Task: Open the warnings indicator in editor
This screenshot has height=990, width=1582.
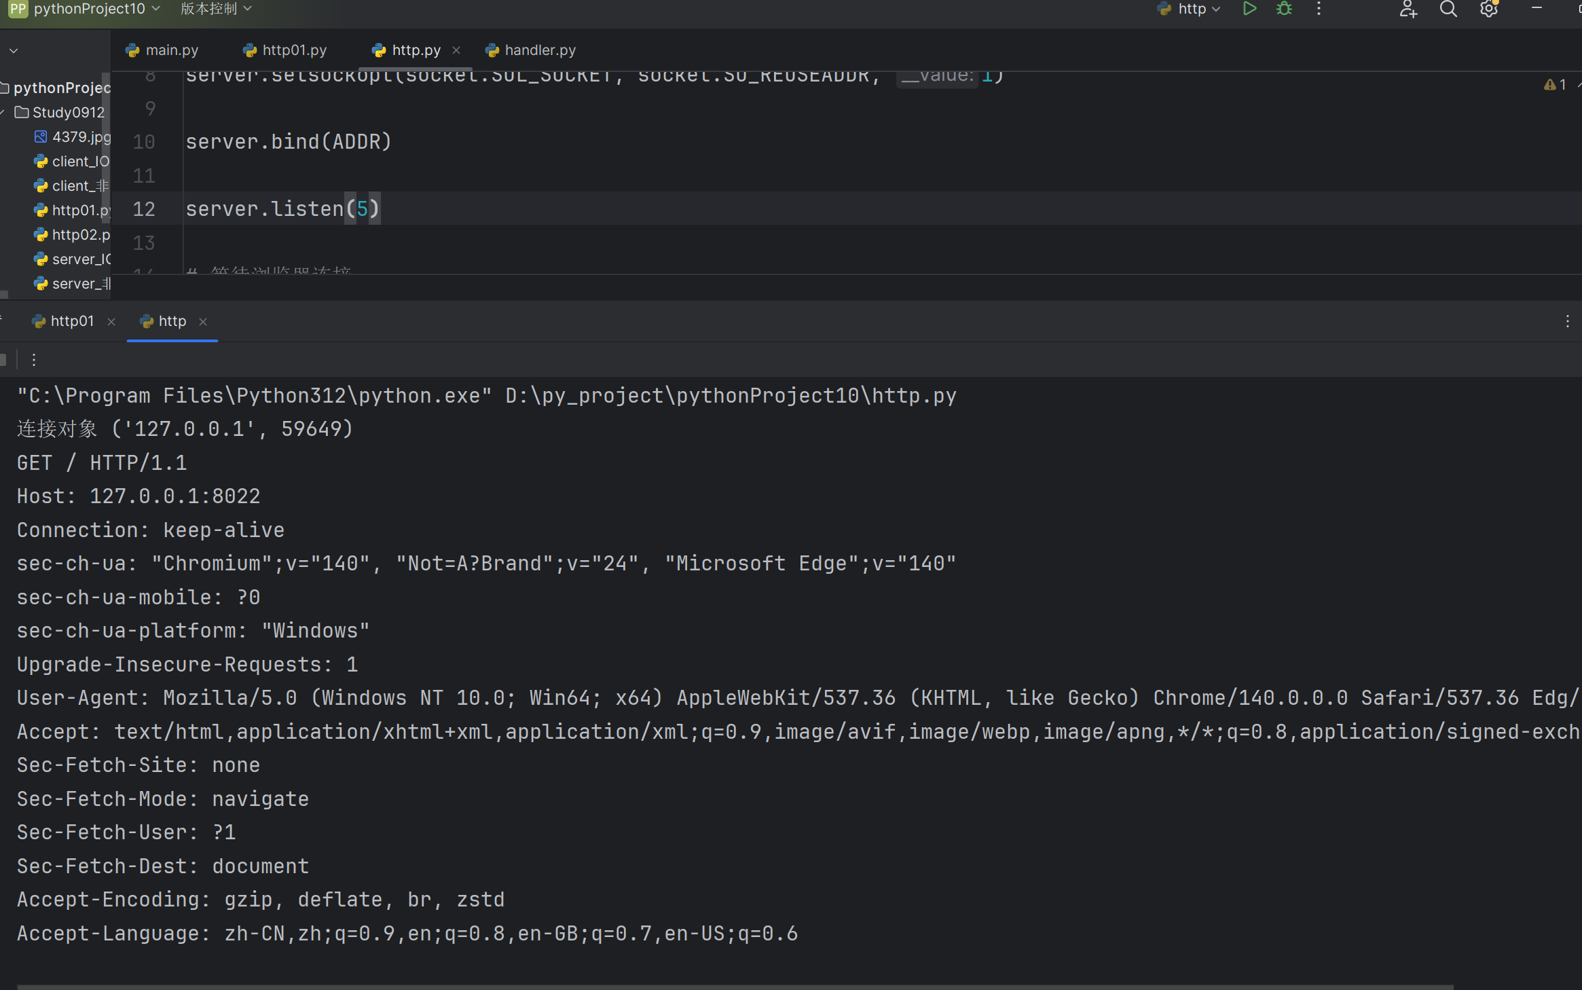Action: 1555,85
